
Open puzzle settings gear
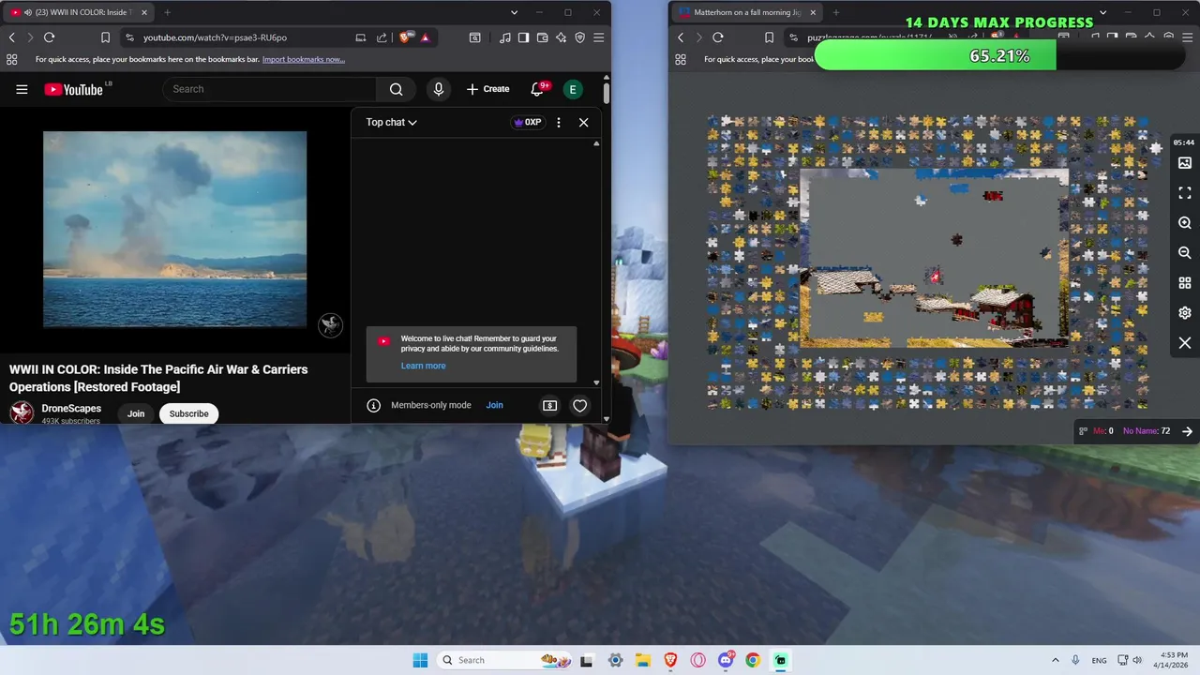click(1184, 313)
